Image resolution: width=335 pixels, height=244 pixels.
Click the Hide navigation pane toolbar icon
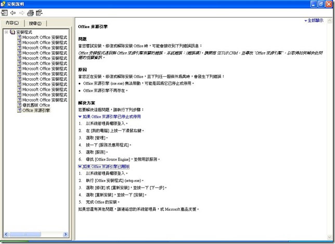pos(4,13)
